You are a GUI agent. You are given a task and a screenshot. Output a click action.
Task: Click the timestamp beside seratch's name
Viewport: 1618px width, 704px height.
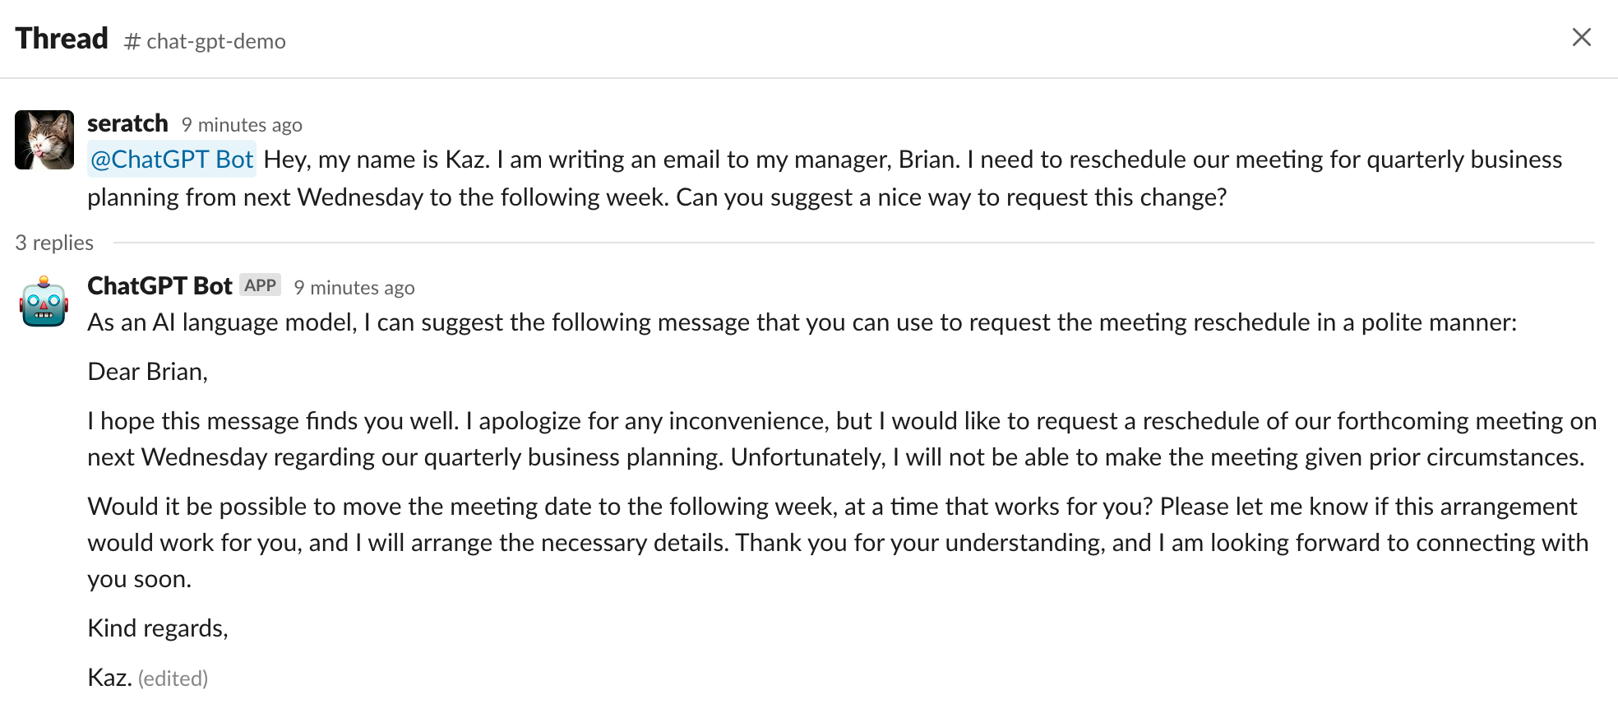(242, 125)
